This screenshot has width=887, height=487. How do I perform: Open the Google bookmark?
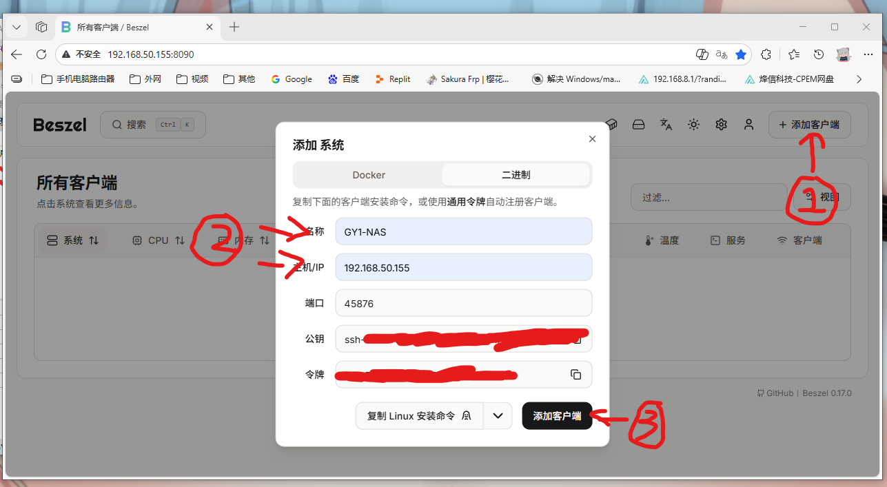[x=292, y=79]
